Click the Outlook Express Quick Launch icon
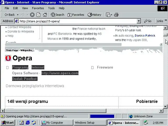Screen dimensions: 168x126 34,123
